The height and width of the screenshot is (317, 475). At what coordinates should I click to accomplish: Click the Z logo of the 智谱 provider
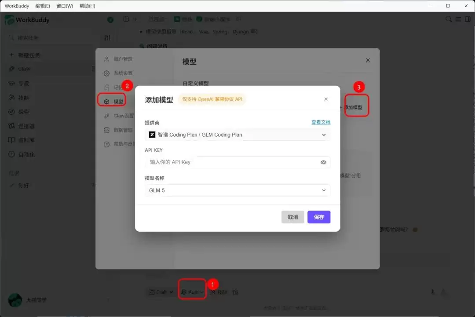tap(152, 135)
